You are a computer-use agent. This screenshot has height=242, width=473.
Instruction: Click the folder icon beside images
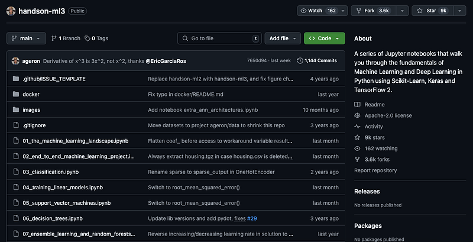[16, 110]
